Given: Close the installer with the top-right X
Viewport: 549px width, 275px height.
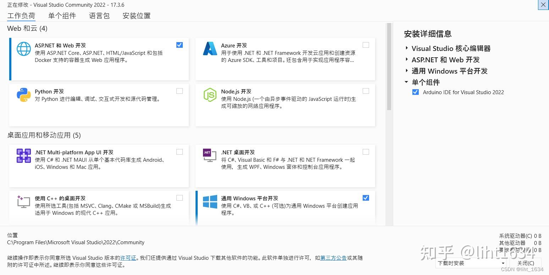Looking at the screenshot, I should click(543, 5).
